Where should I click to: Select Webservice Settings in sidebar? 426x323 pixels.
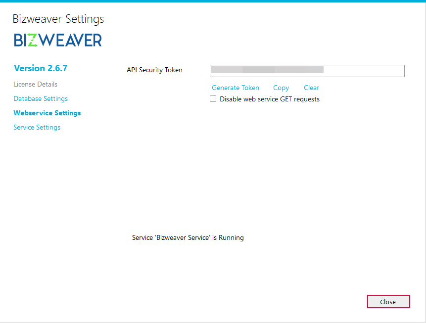click(47, 113)
